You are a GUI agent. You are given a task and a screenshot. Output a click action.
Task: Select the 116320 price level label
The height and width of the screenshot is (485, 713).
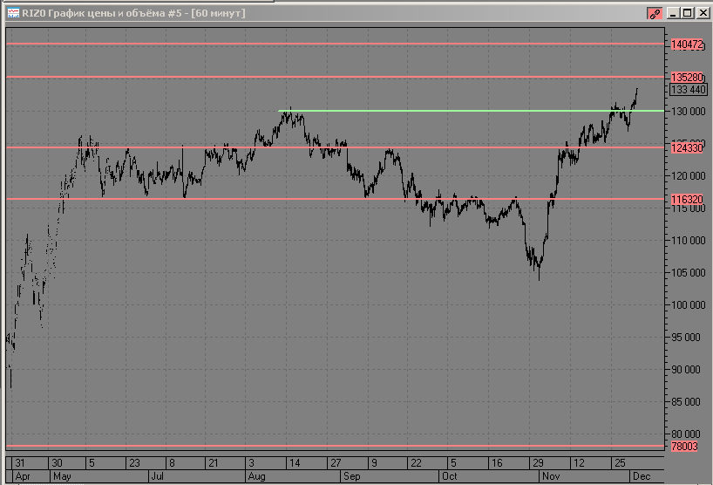pos(687,199)
